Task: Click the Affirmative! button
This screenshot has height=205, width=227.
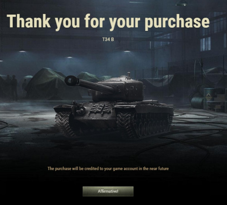Action: pyautogui.click(x=108, y=191)
